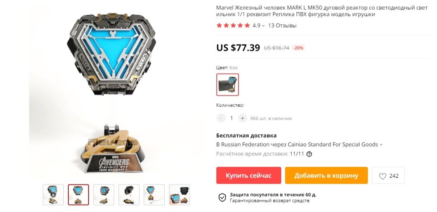Click the delivery time help question icon
This screenshot has width=437, height=212.
click(309, 154)
